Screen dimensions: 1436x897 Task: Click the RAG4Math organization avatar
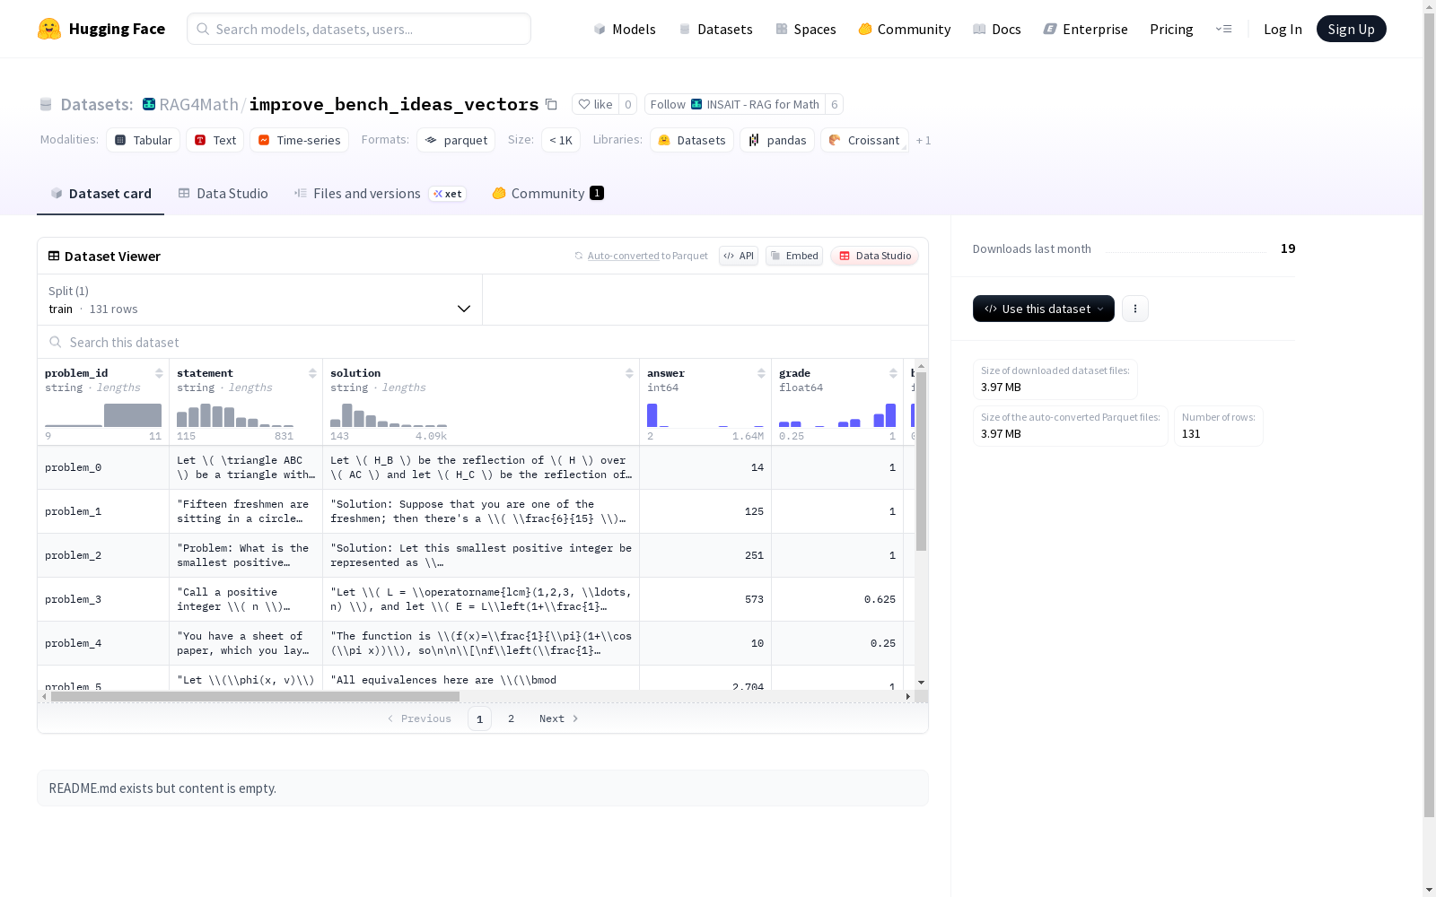(149, 104)
